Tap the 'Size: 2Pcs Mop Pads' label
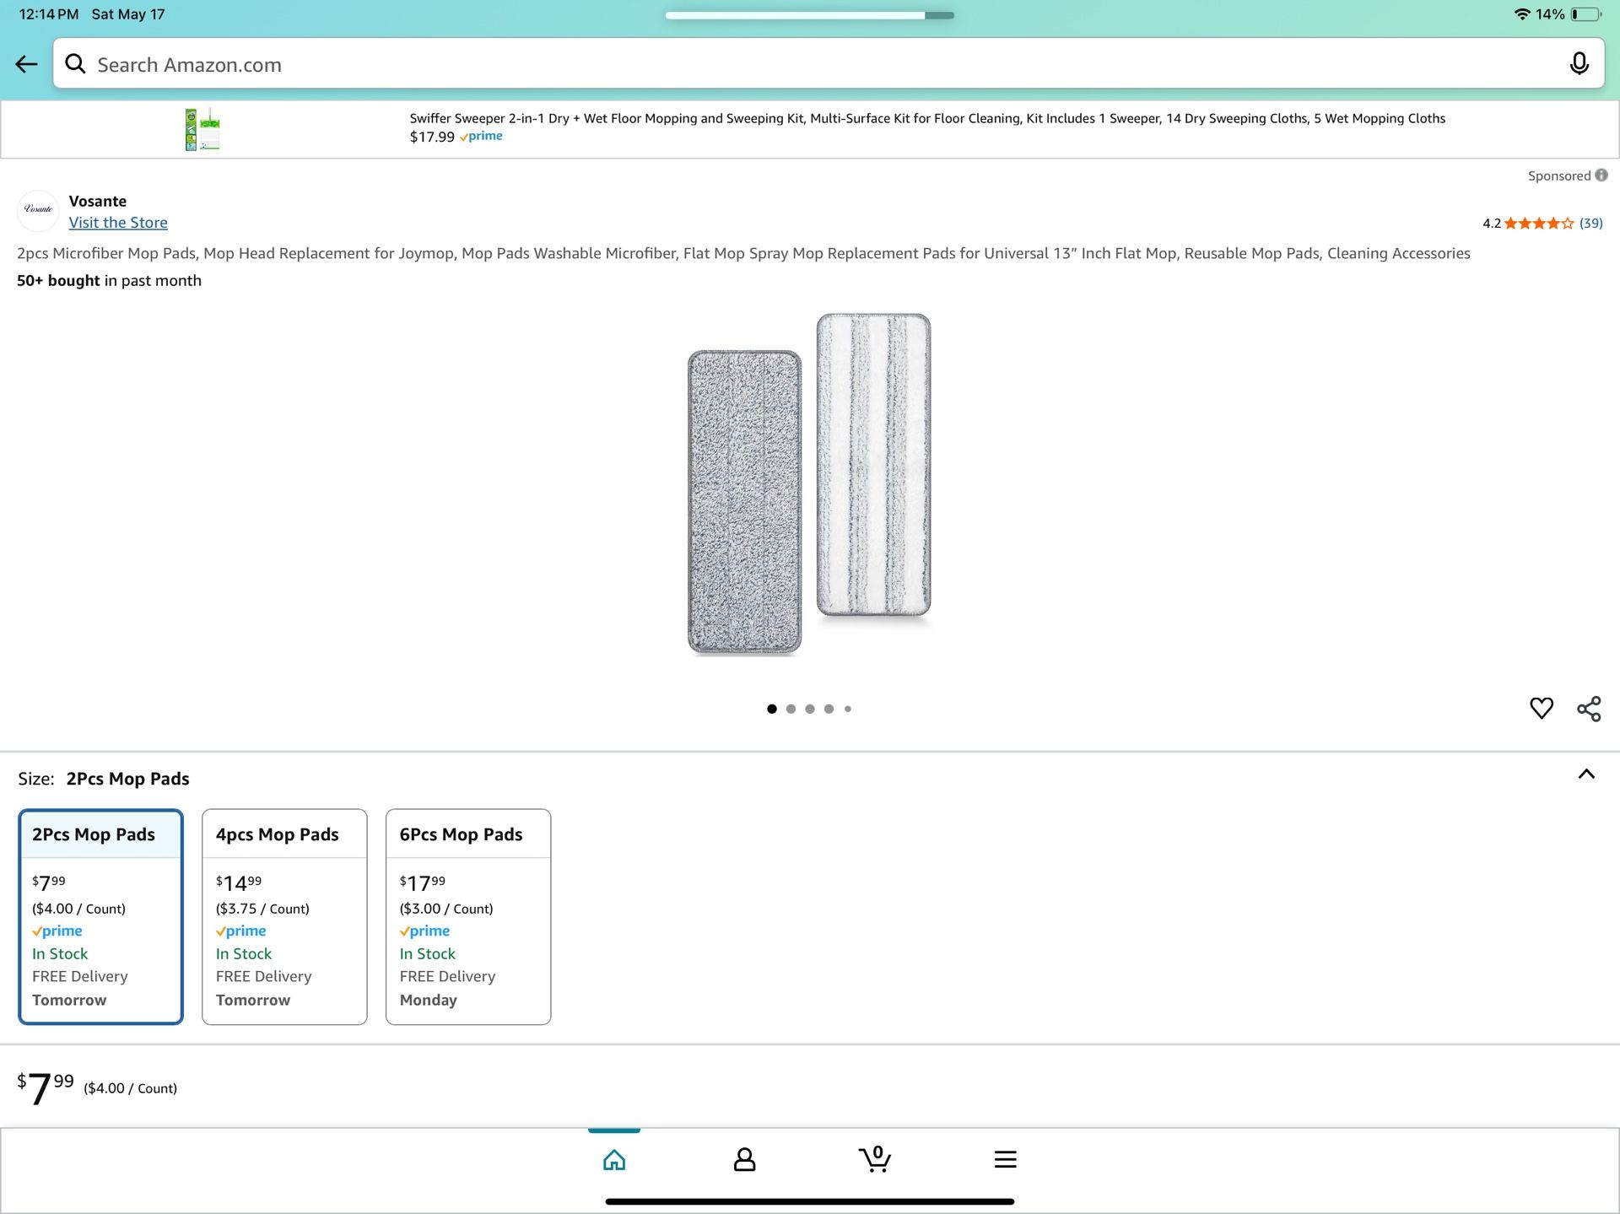Screen dimensions: 1620x1214 (x=104, y=779)
